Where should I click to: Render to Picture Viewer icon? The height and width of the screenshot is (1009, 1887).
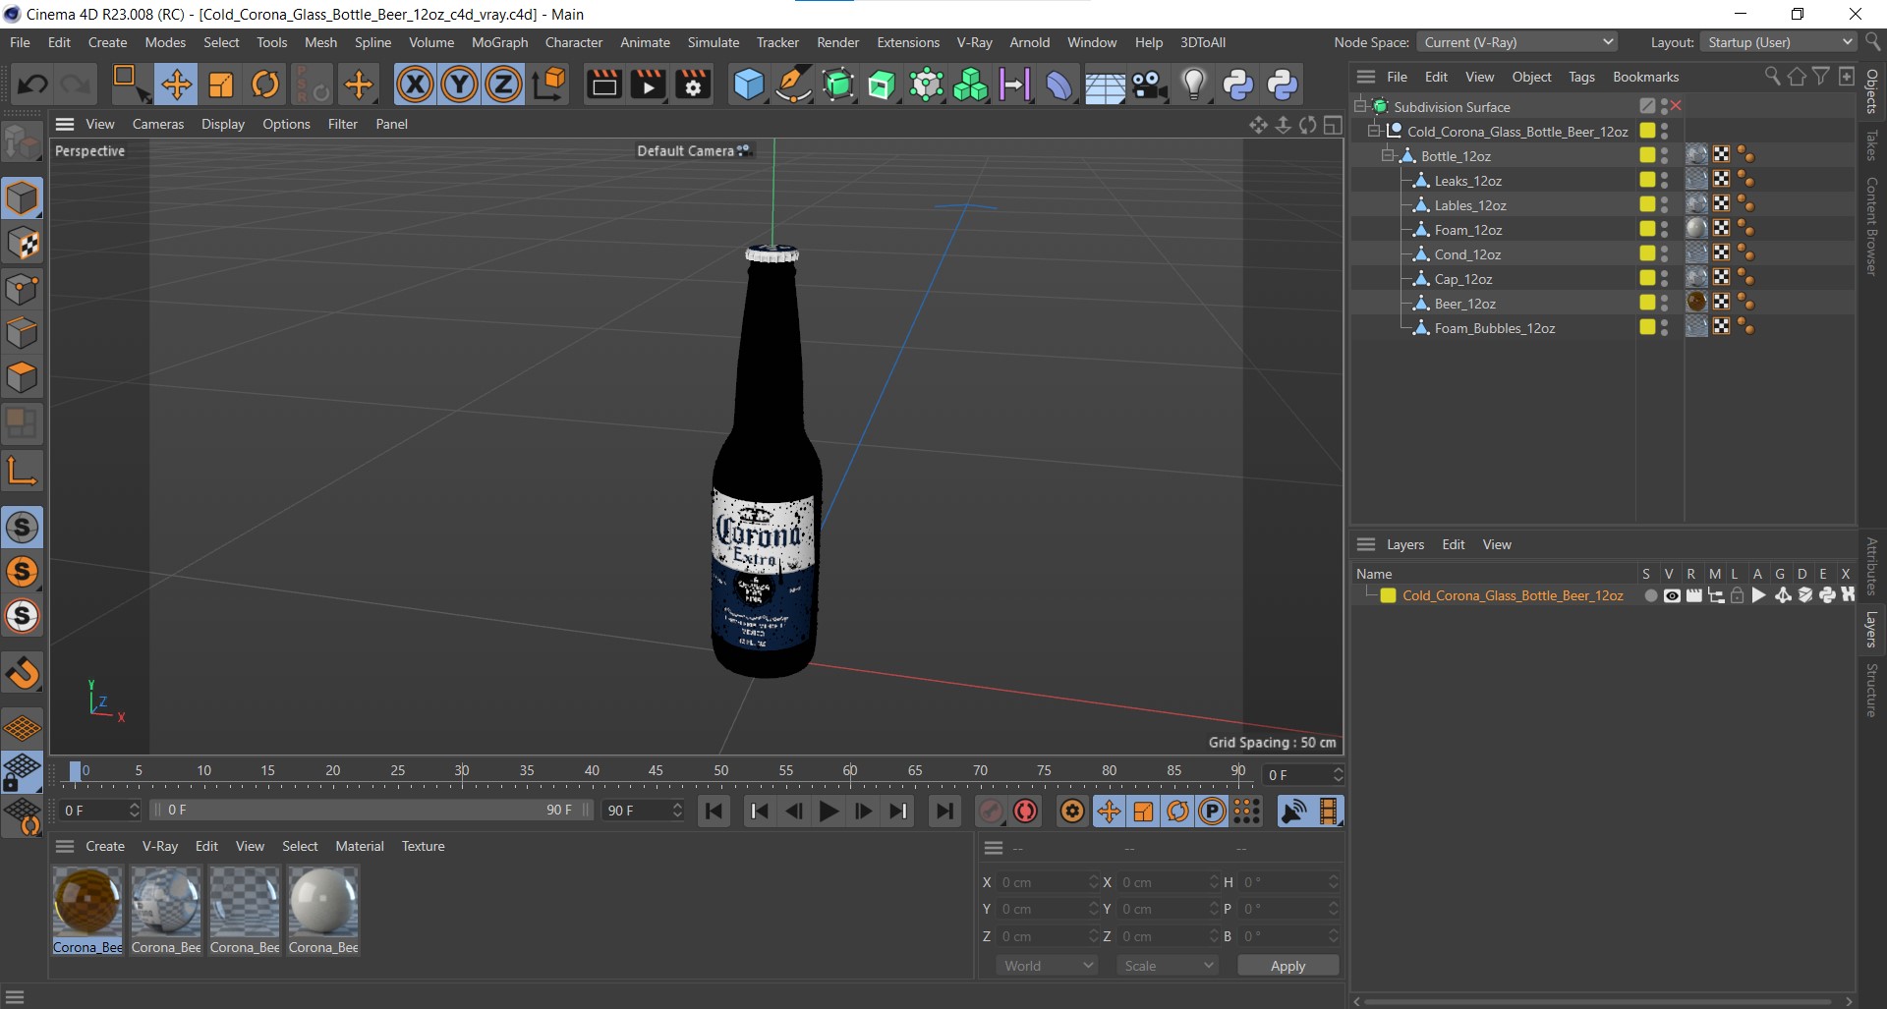(648, 84)
